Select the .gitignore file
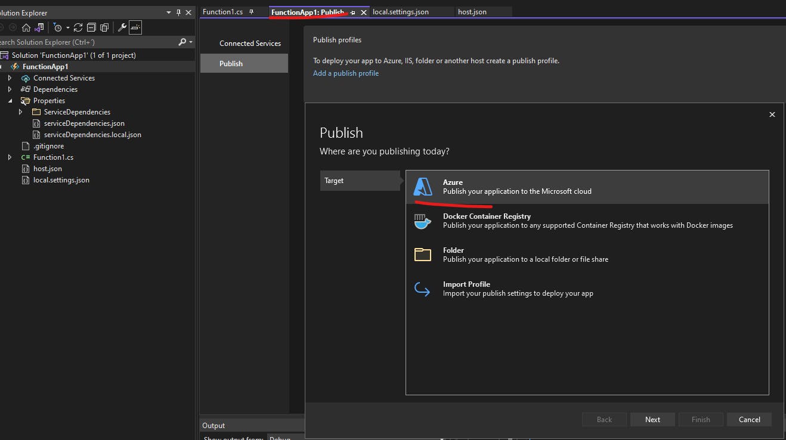 click(48, 145)
